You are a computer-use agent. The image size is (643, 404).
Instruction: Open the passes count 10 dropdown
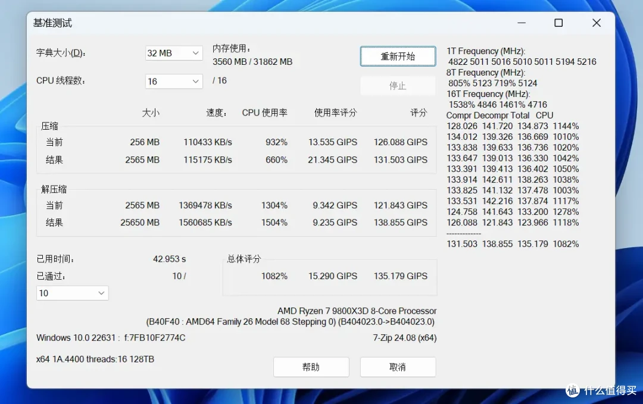pyautogui.click(x=72, y=293)
